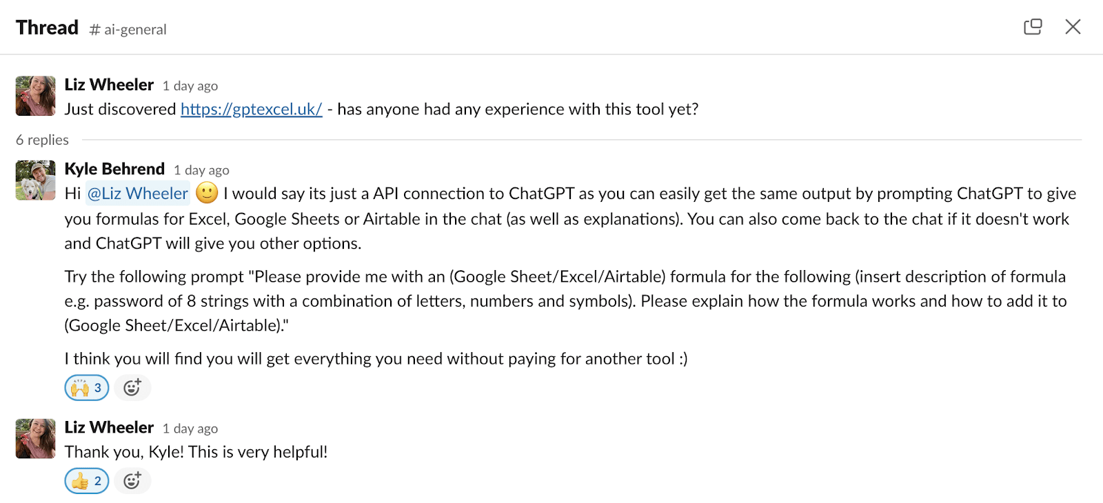1103x503 pixels.
Task: Toggle the thumbs up reaction with 2
Action: (87, 481)
